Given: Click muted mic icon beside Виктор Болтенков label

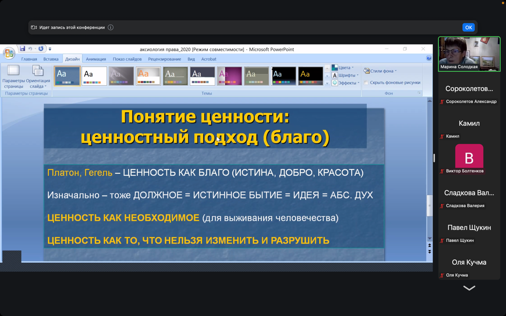Looking at the screenshot, I should 442,171.
